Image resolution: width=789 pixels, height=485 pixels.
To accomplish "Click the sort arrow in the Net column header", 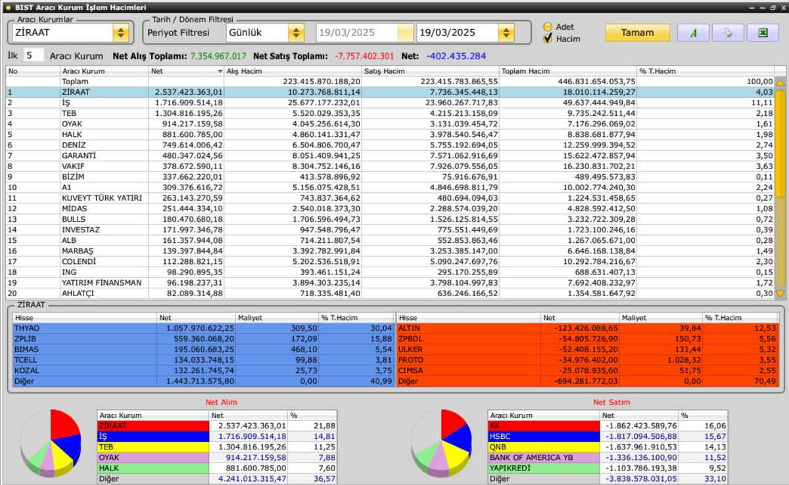I will (x=220, y=70).
